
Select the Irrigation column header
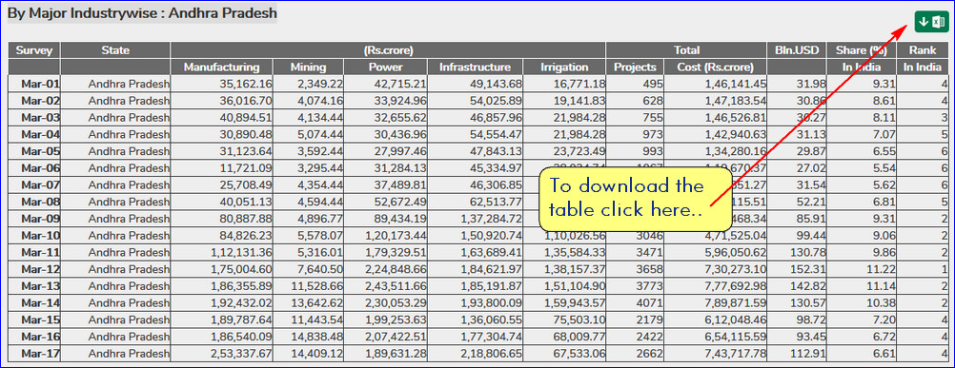pyautogui.click(x=564, y=68)
